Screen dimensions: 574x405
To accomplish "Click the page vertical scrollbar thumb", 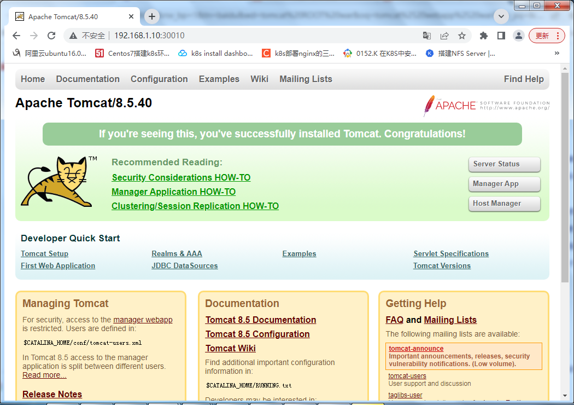I will click(x=565, y=177).
